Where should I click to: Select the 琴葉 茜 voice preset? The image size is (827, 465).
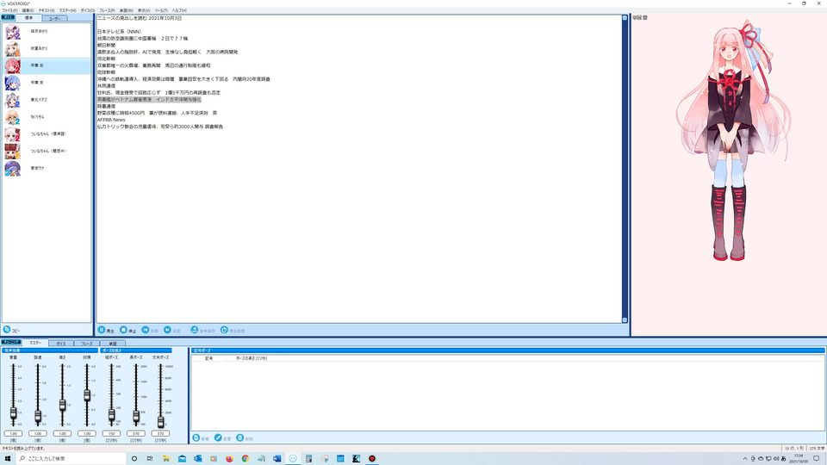(x=47, y=66)
